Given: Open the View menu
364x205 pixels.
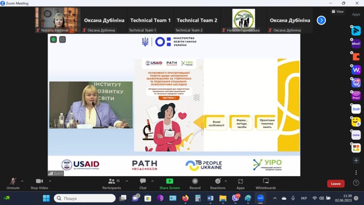Looking at the screenshot, I should (x=337, y=12).
